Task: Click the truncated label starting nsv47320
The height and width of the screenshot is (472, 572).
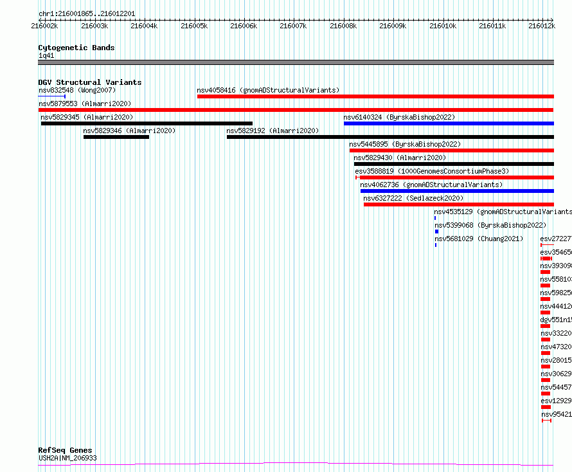Action: [x=556, y=347]
